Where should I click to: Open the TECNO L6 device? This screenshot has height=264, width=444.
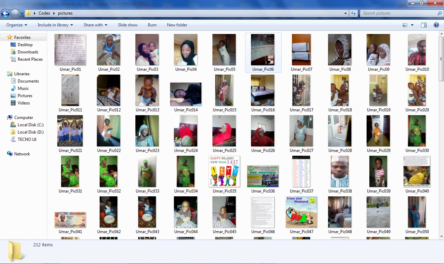[23, 139]
